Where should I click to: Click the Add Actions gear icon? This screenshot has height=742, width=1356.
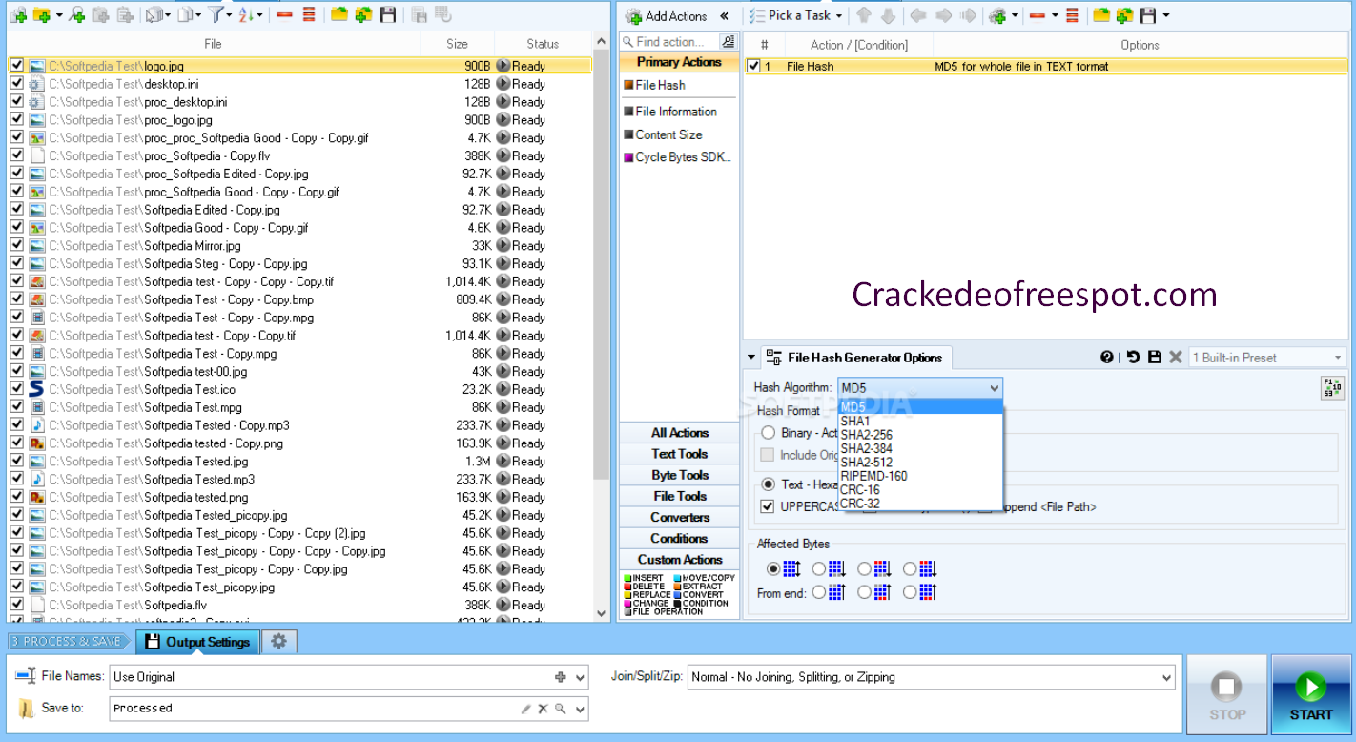[633, 15]
